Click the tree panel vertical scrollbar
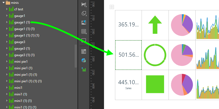The width and height of the screenshot is (219, 109). [x=76, y=56]
